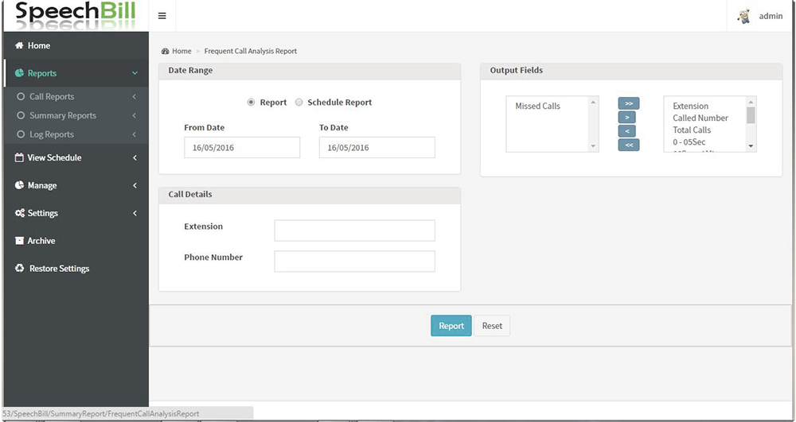Click the hamburger menu toggle icon
796x422 pixels.
(162, 16)
